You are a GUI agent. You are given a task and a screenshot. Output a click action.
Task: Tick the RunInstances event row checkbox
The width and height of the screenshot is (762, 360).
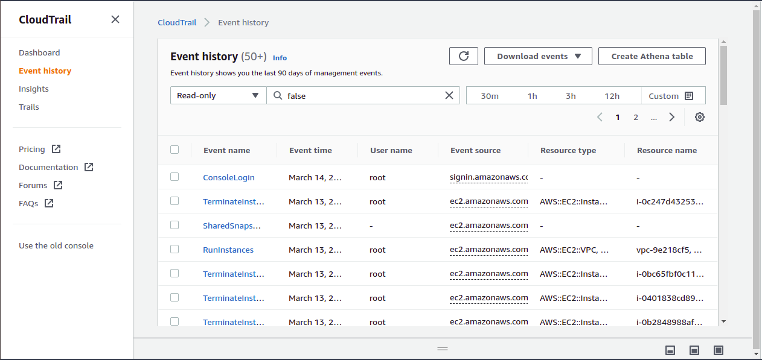click(174, 249)
